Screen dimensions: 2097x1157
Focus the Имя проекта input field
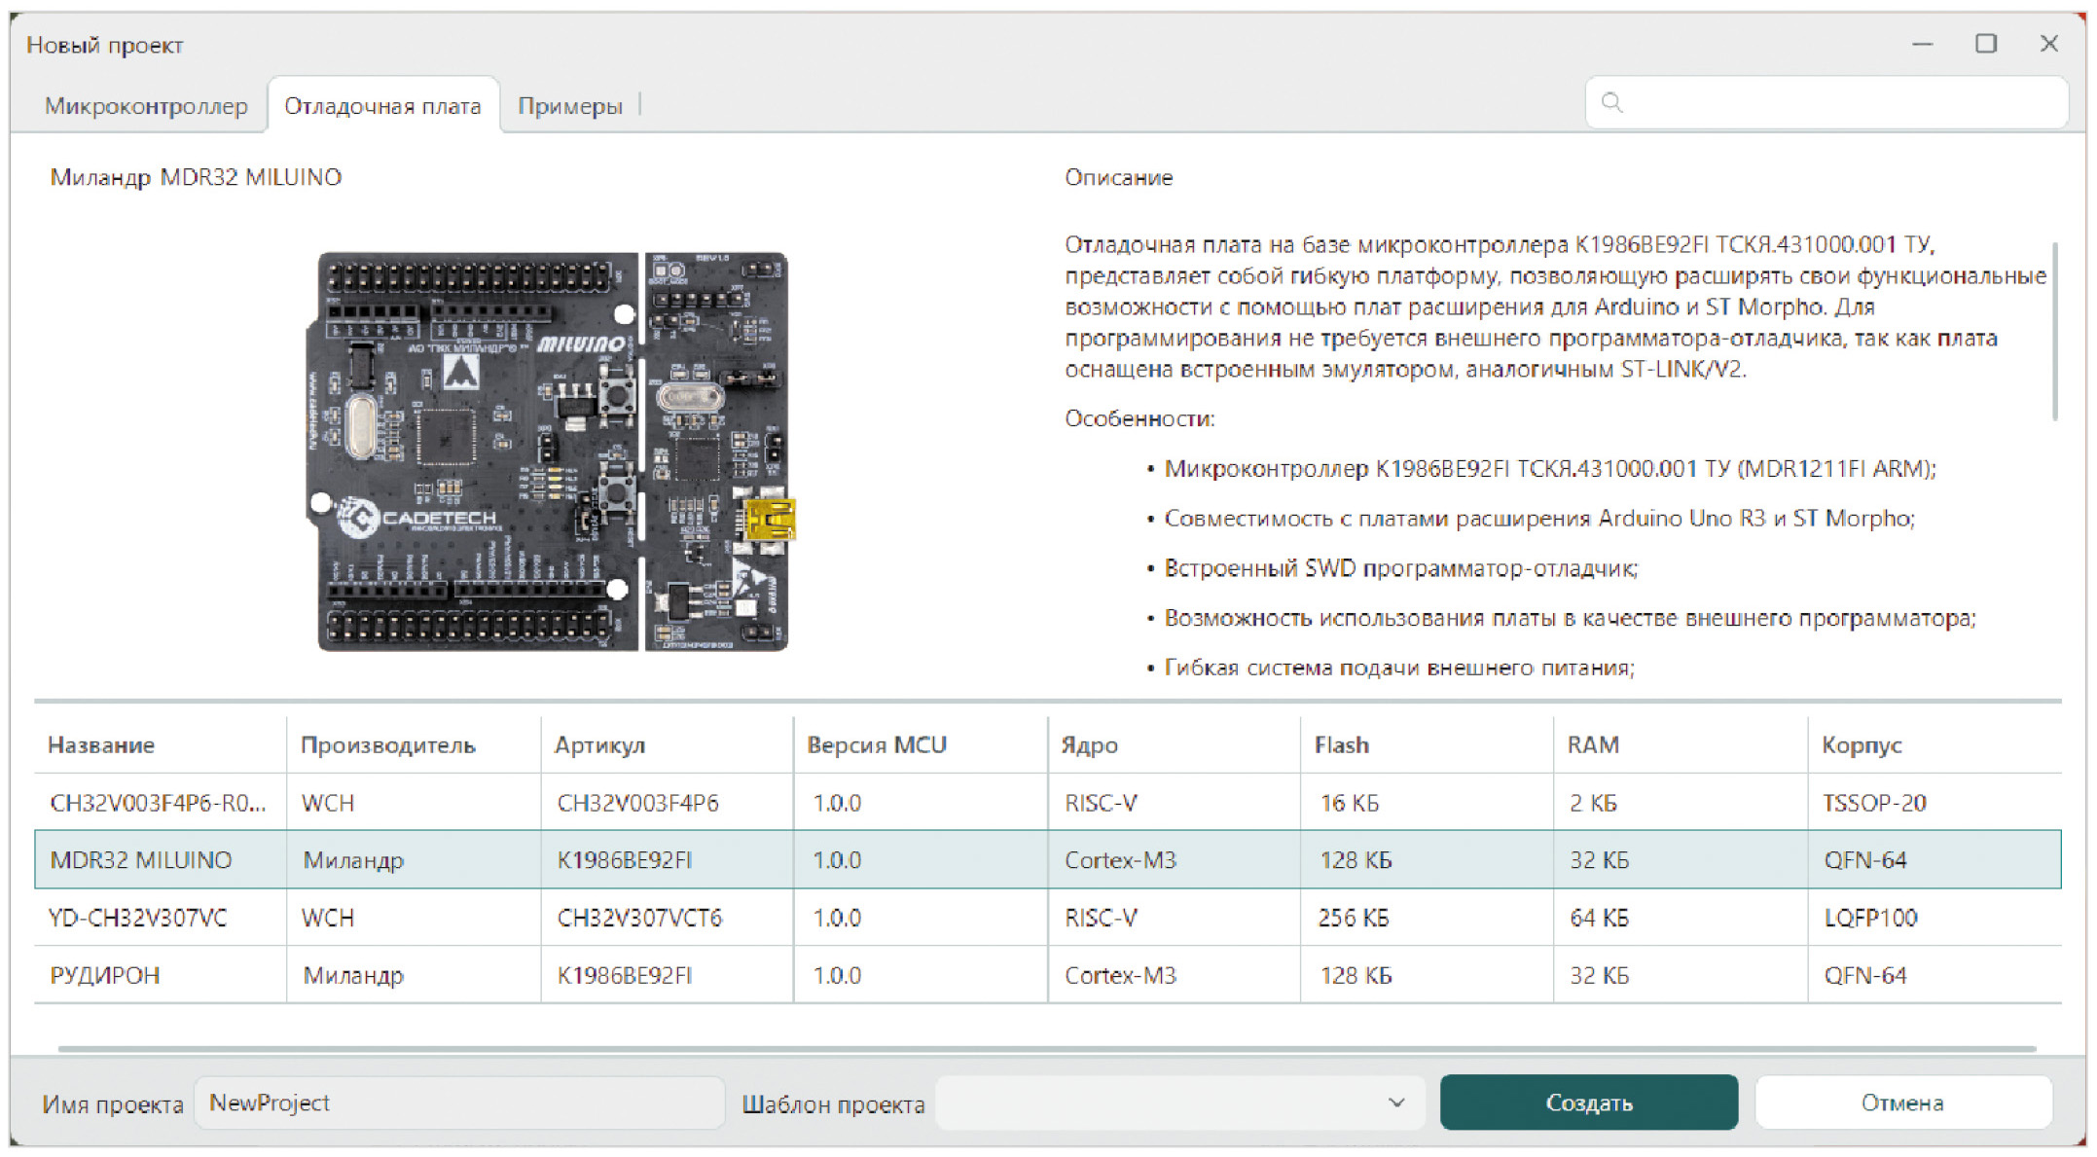[459, 1103]
